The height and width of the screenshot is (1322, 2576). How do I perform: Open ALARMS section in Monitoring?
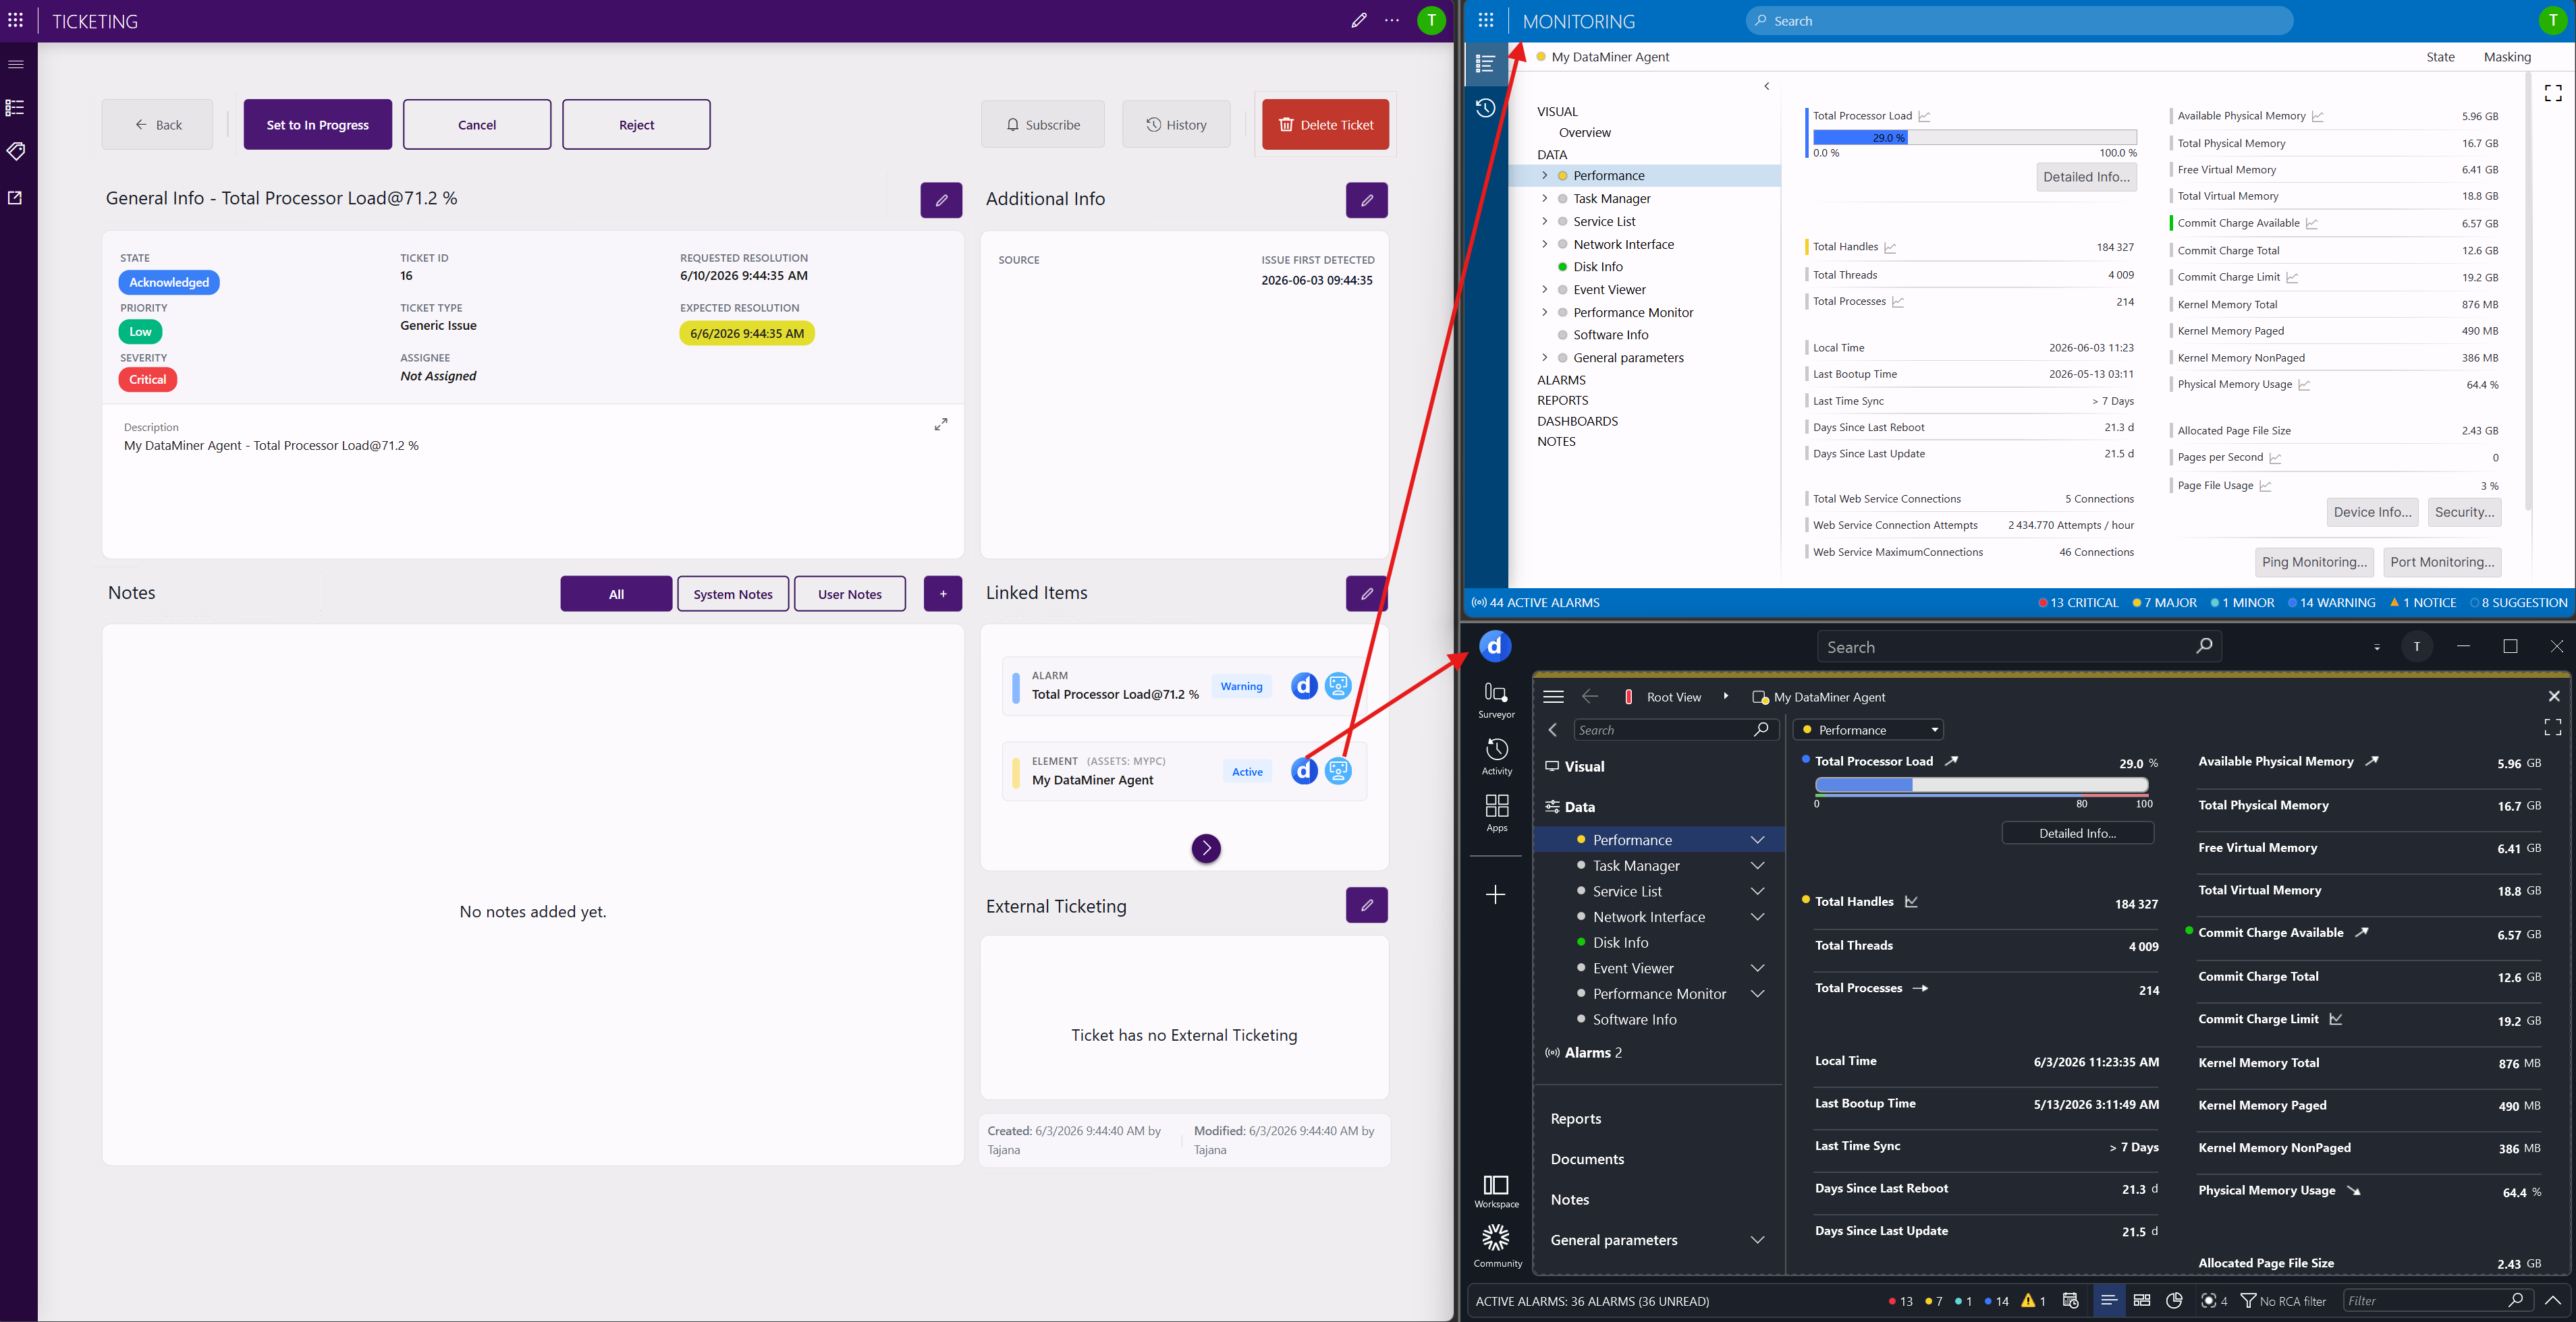click(x=1561, y=380)
